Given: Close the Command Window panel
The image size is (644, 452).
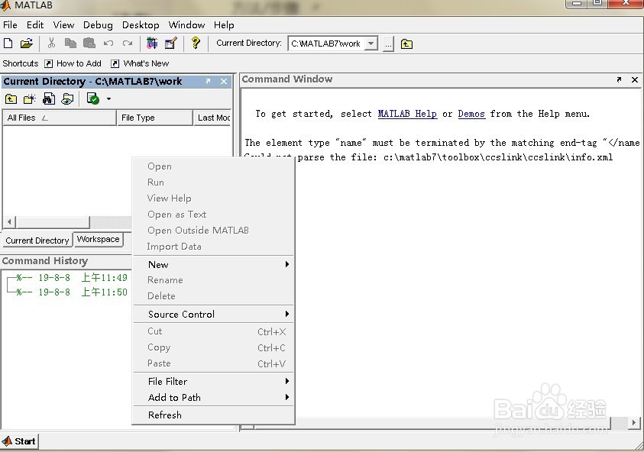Looking at the screenshot, I should (x=635, y=79).
